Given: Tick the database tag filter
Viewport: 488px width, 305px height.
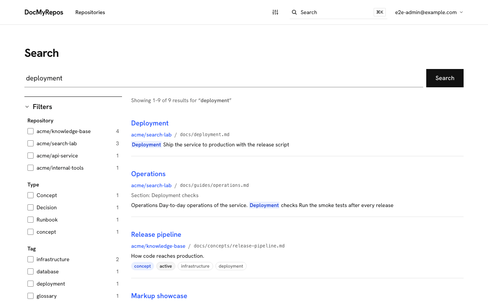Looking at the screenshot, I should pyautogui.click(x=30, y=271).
